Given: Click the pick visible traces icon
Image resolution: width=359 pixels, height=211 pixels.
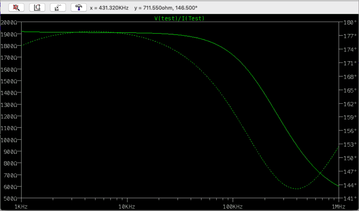Looking at the screenshot, I should 58,7.
